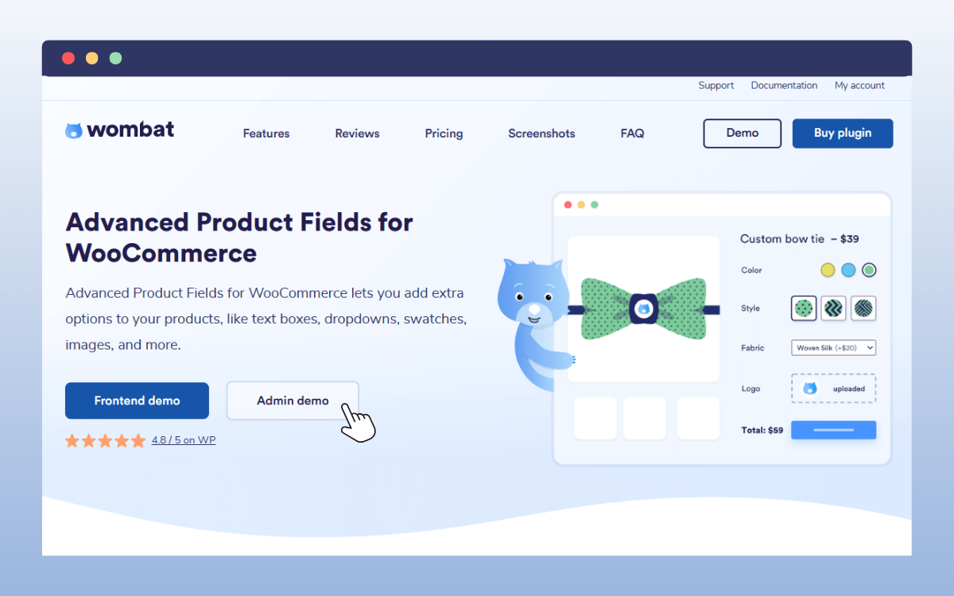Click the Buy plugin button
Viewport: 954px width, 596px height.
tap(843, 134)
